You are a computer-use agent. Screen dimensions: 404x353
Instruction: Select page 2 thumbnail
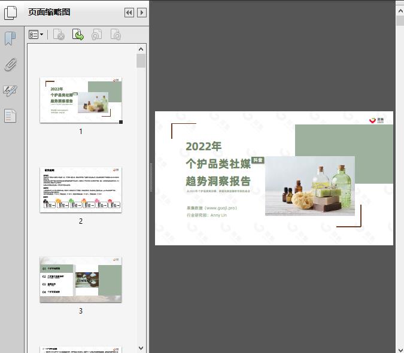pos(81,190)
